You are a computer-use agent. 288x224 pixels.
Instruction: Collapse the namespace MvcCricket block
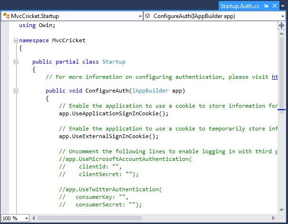[x=16, y=40]
